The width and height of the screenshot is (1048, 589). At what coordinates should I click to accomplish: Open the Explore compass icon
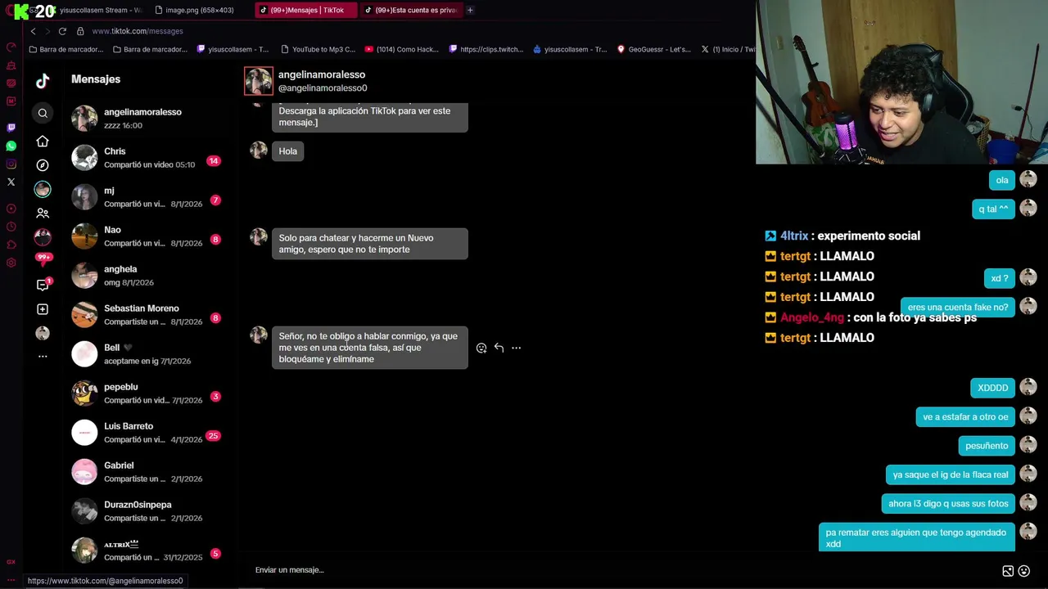click(x=43, y=165)
